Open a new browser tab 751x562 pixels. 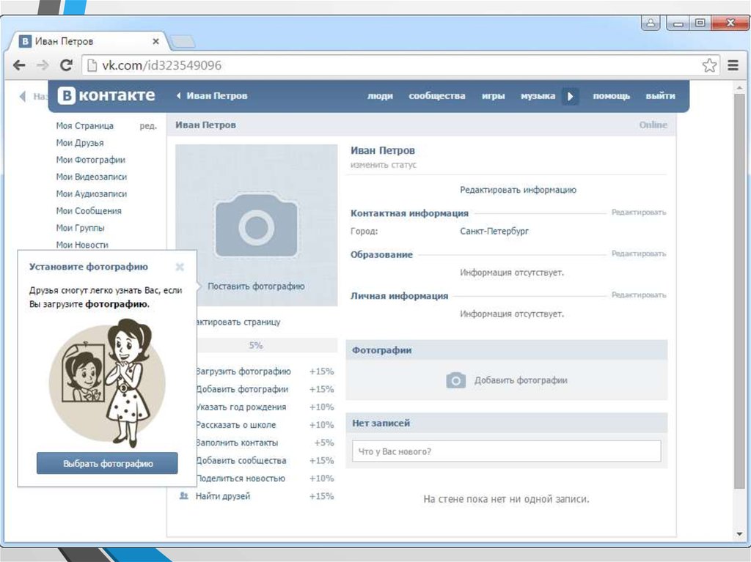point(183,42)
